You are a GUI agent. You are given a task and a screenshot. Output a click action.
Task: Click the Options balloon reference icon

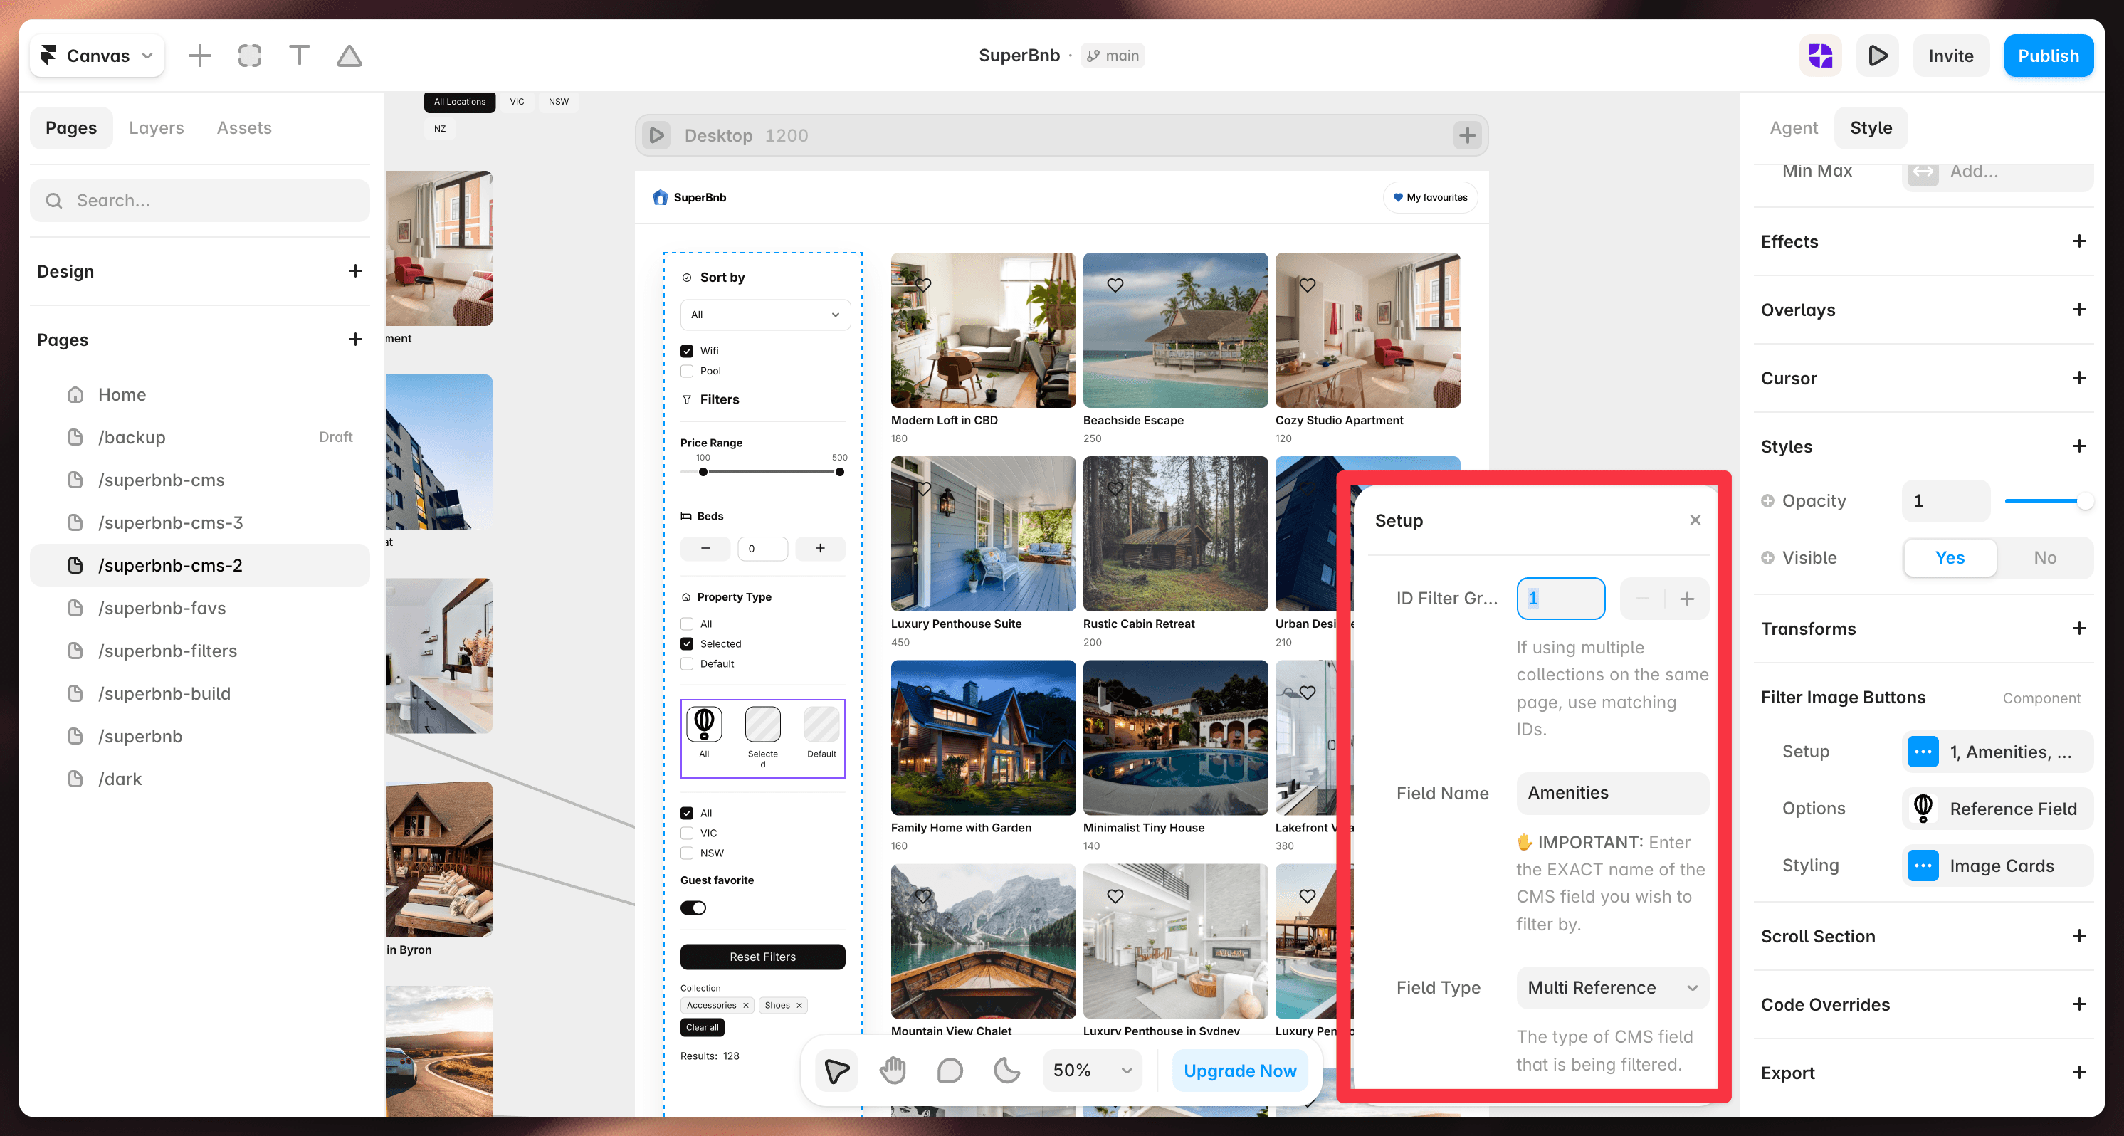pyautogui.click(x=1923, y=809)
